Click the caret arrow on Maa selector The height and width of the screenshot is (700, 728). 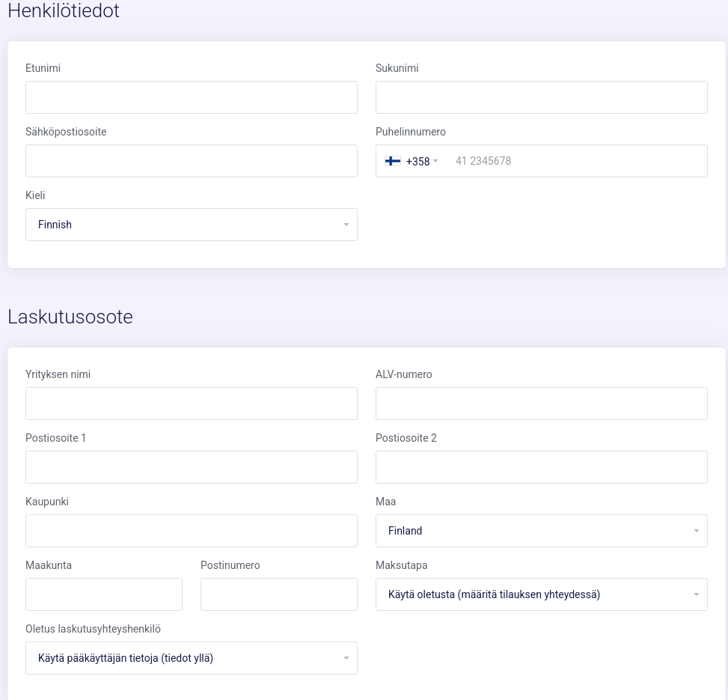click(696, 531)
